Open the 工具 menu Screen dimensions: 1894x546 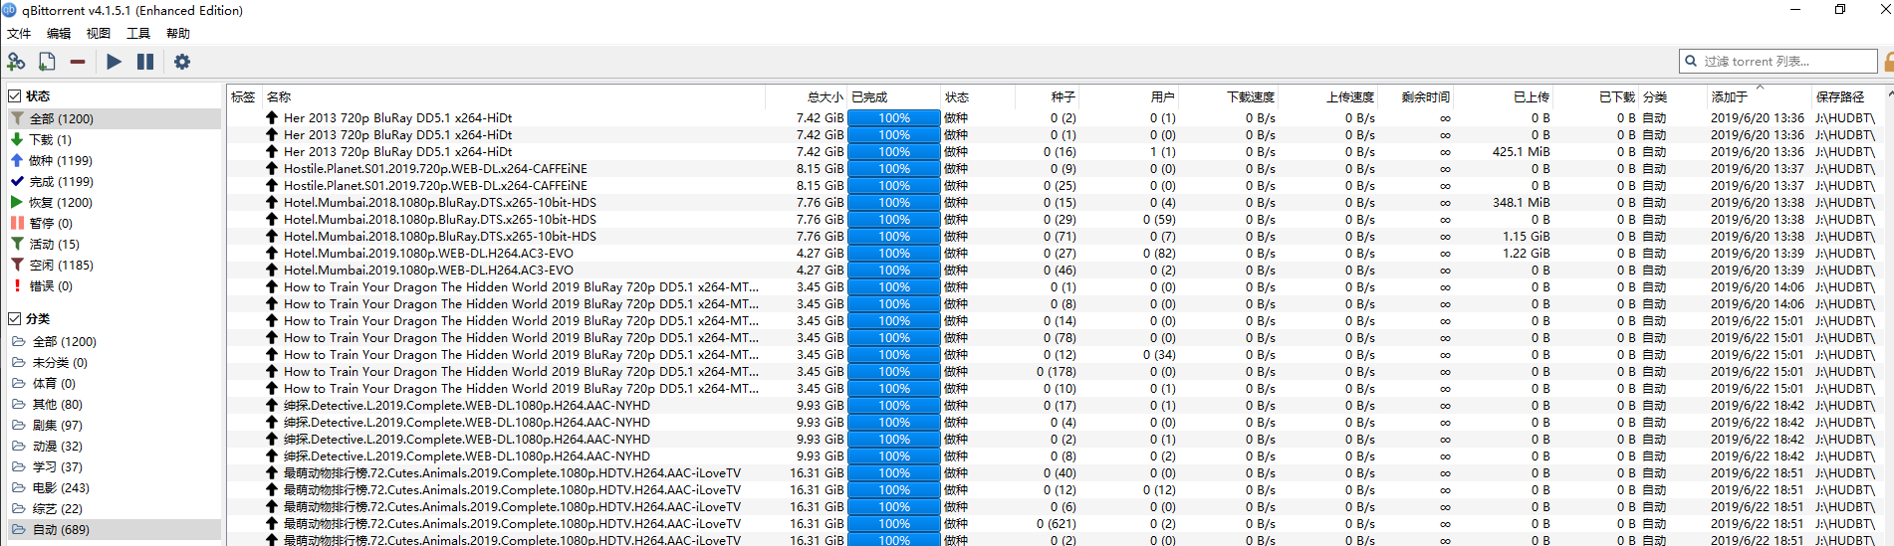pyautogui.click(x=138, y=34)
